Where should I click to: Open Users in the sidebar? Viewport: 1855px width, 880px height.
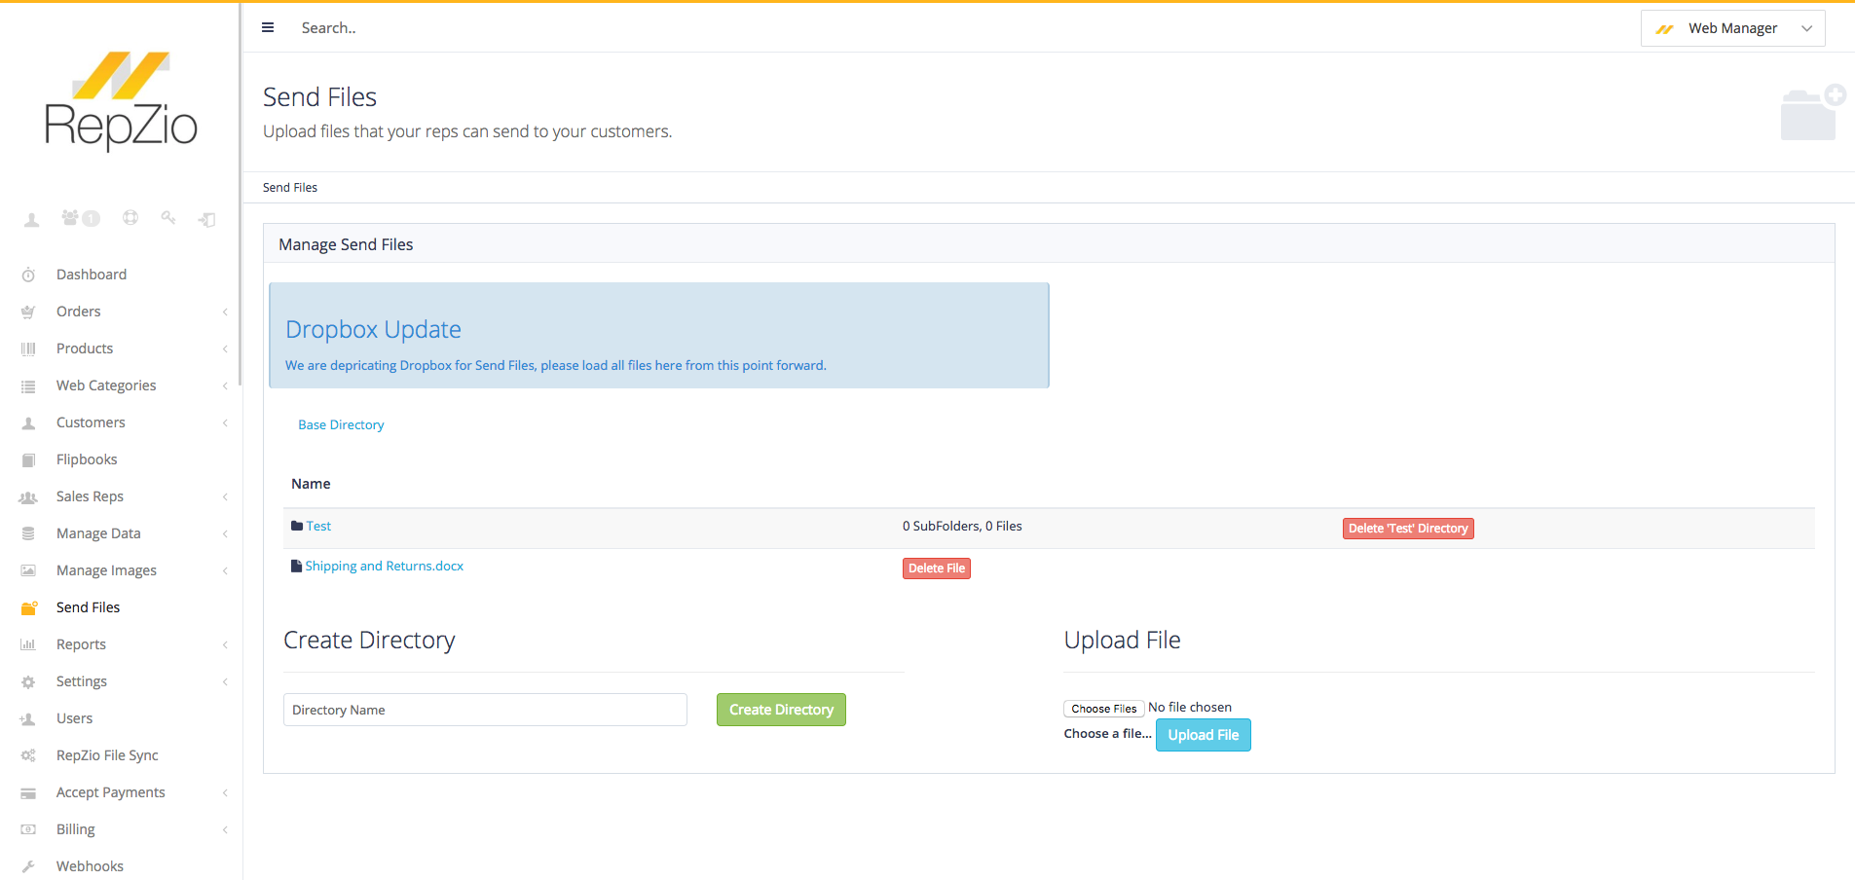tap(74, 718)
